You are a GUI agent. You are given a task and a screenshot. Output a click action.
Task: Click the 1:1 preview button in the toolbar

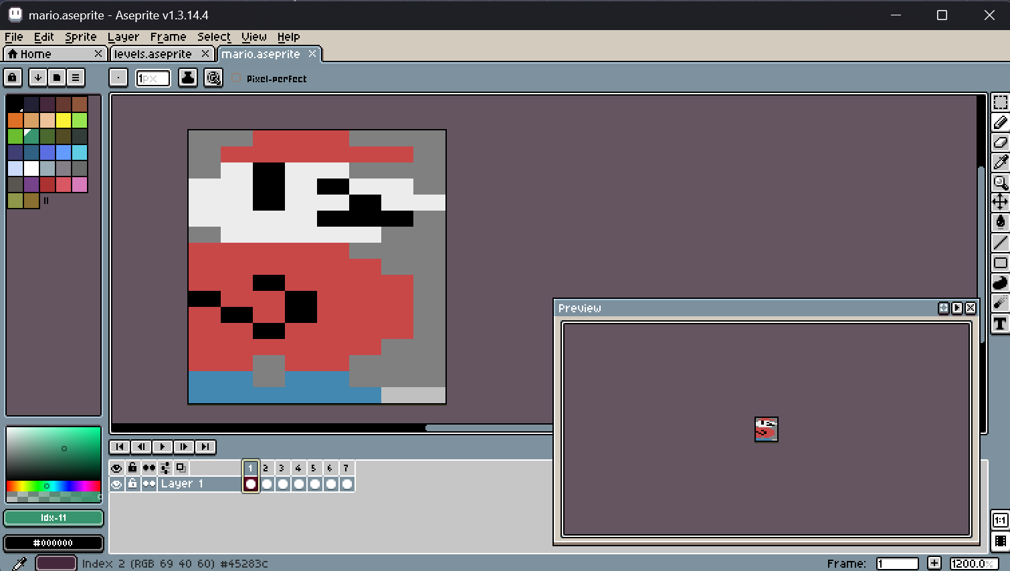click(1000, 520)
